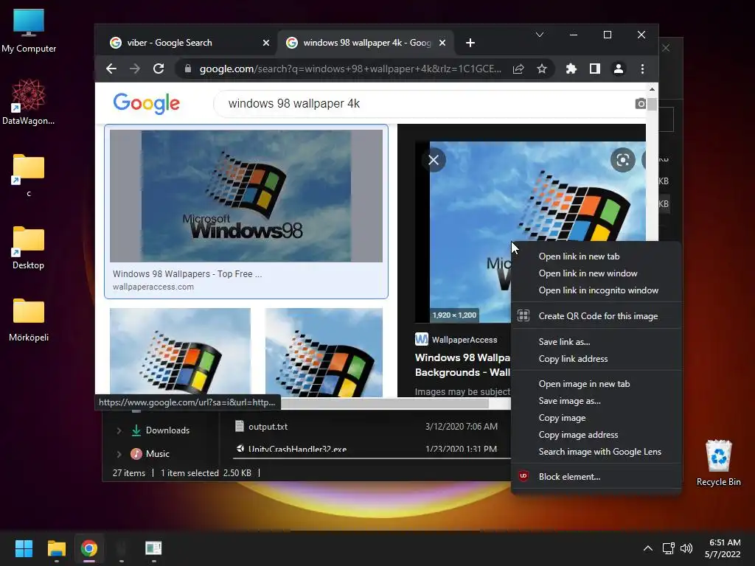
Task: Open Mörköpeli desktop folder
Action: 29,320
